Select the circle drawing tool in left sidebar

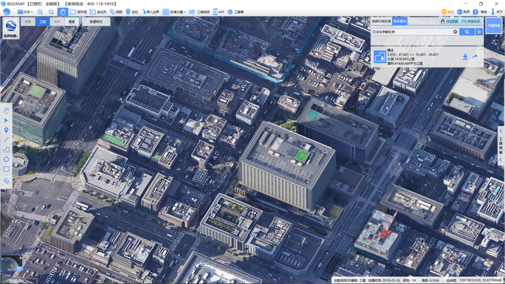(7, 159)
